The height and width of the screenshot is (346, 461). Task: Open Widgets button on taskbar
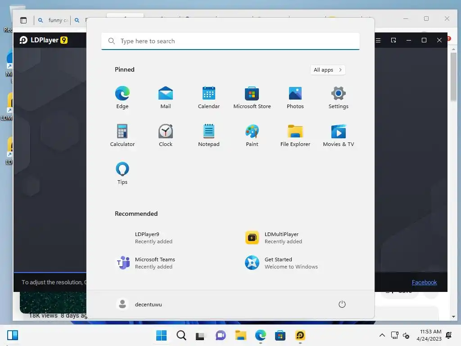click(13, 335)
